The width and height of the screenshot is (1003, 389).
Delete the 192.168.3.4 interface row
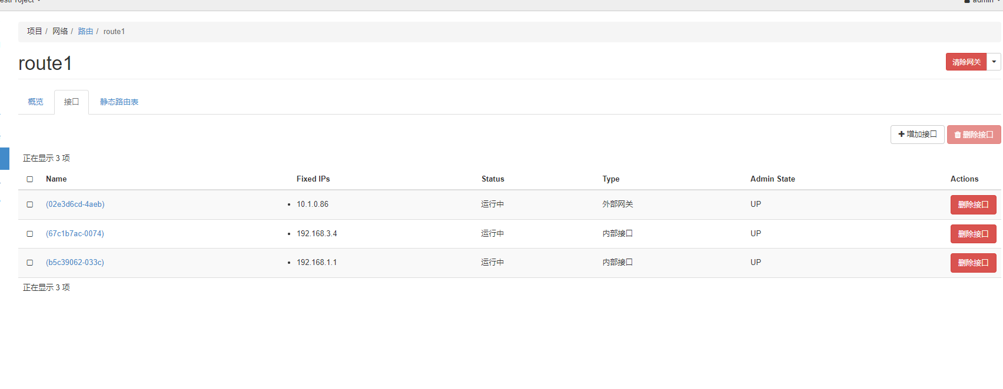coord(973,234)
